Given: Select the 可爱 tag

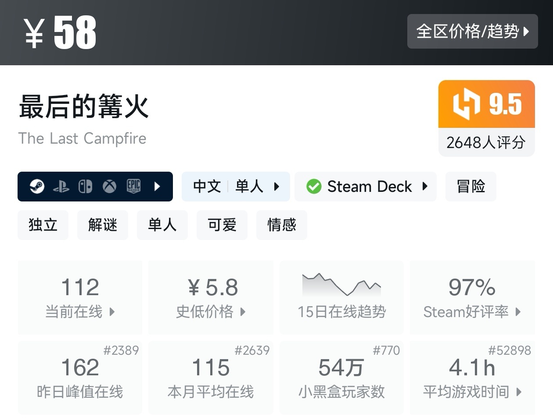Looking at the screenshot, I should click(222, 225).
